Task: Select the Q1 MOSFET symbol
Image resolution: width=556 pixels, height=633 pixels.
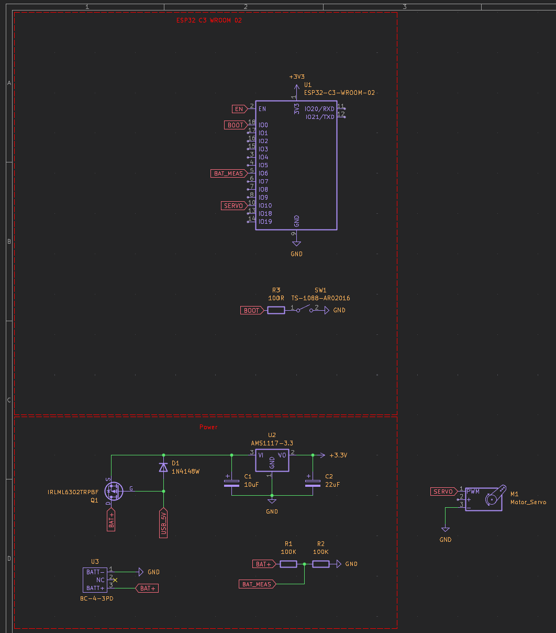Action: point(113,491)
